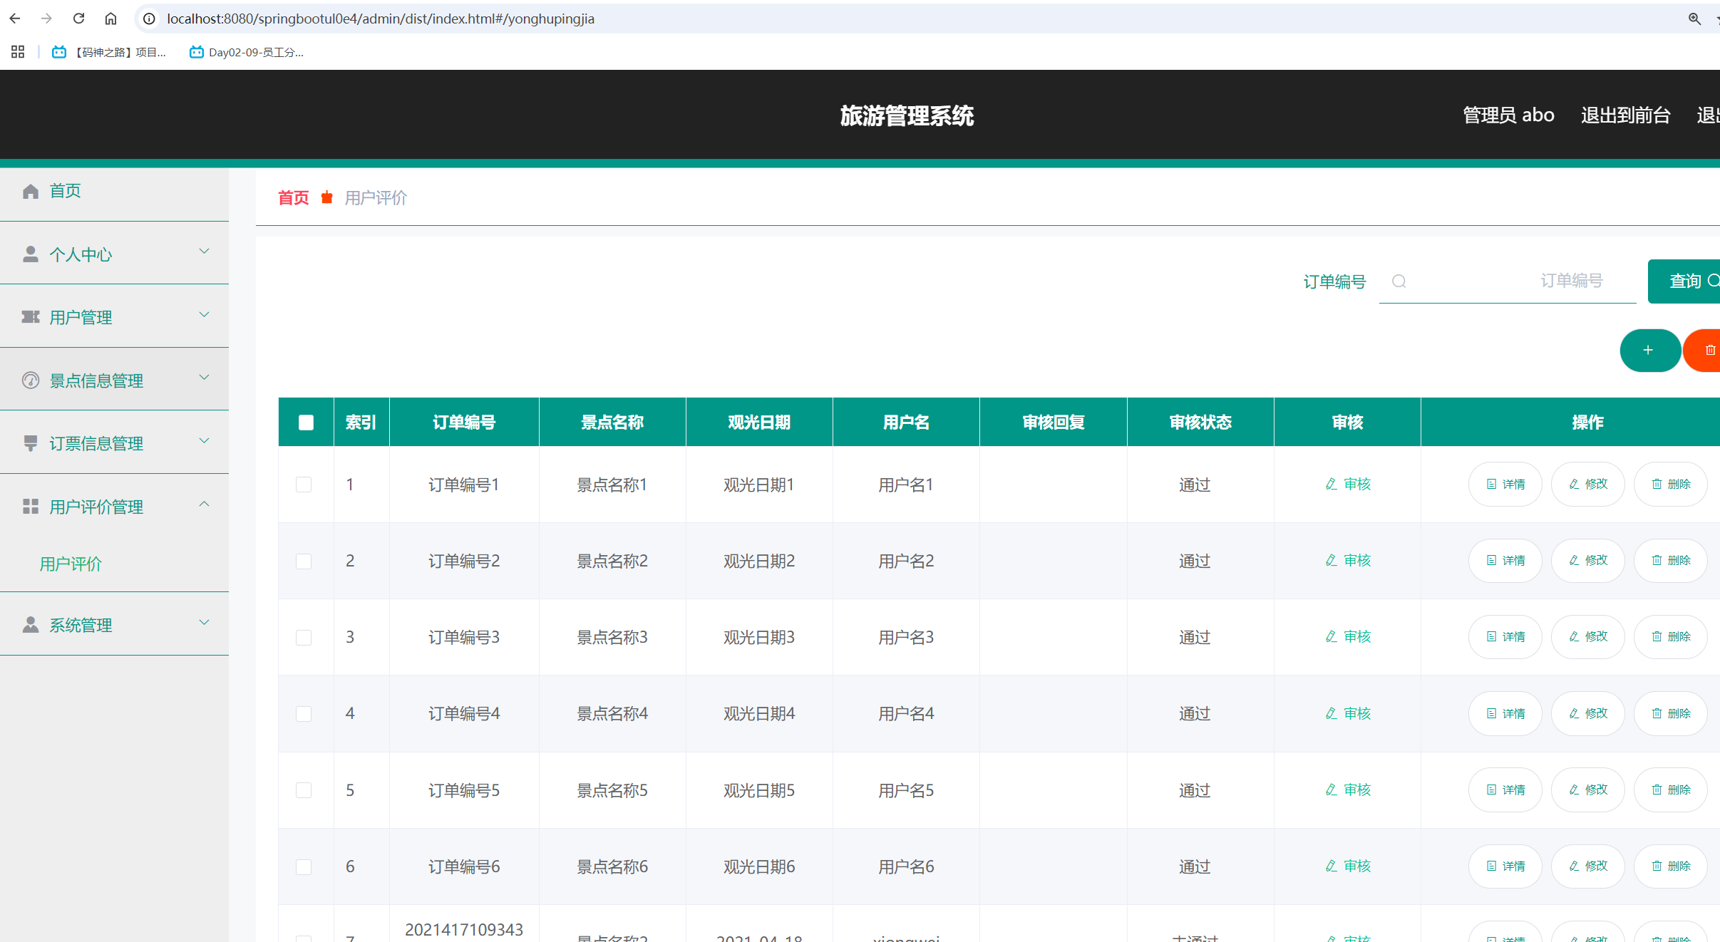
Task: Click the 用户管理 icon in the sidebar
Action: coord(30,317)
